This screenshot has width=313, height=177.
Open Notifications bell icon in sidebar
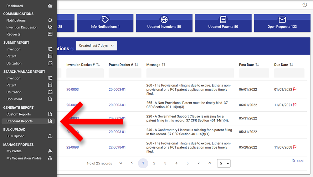coord(50,20)
